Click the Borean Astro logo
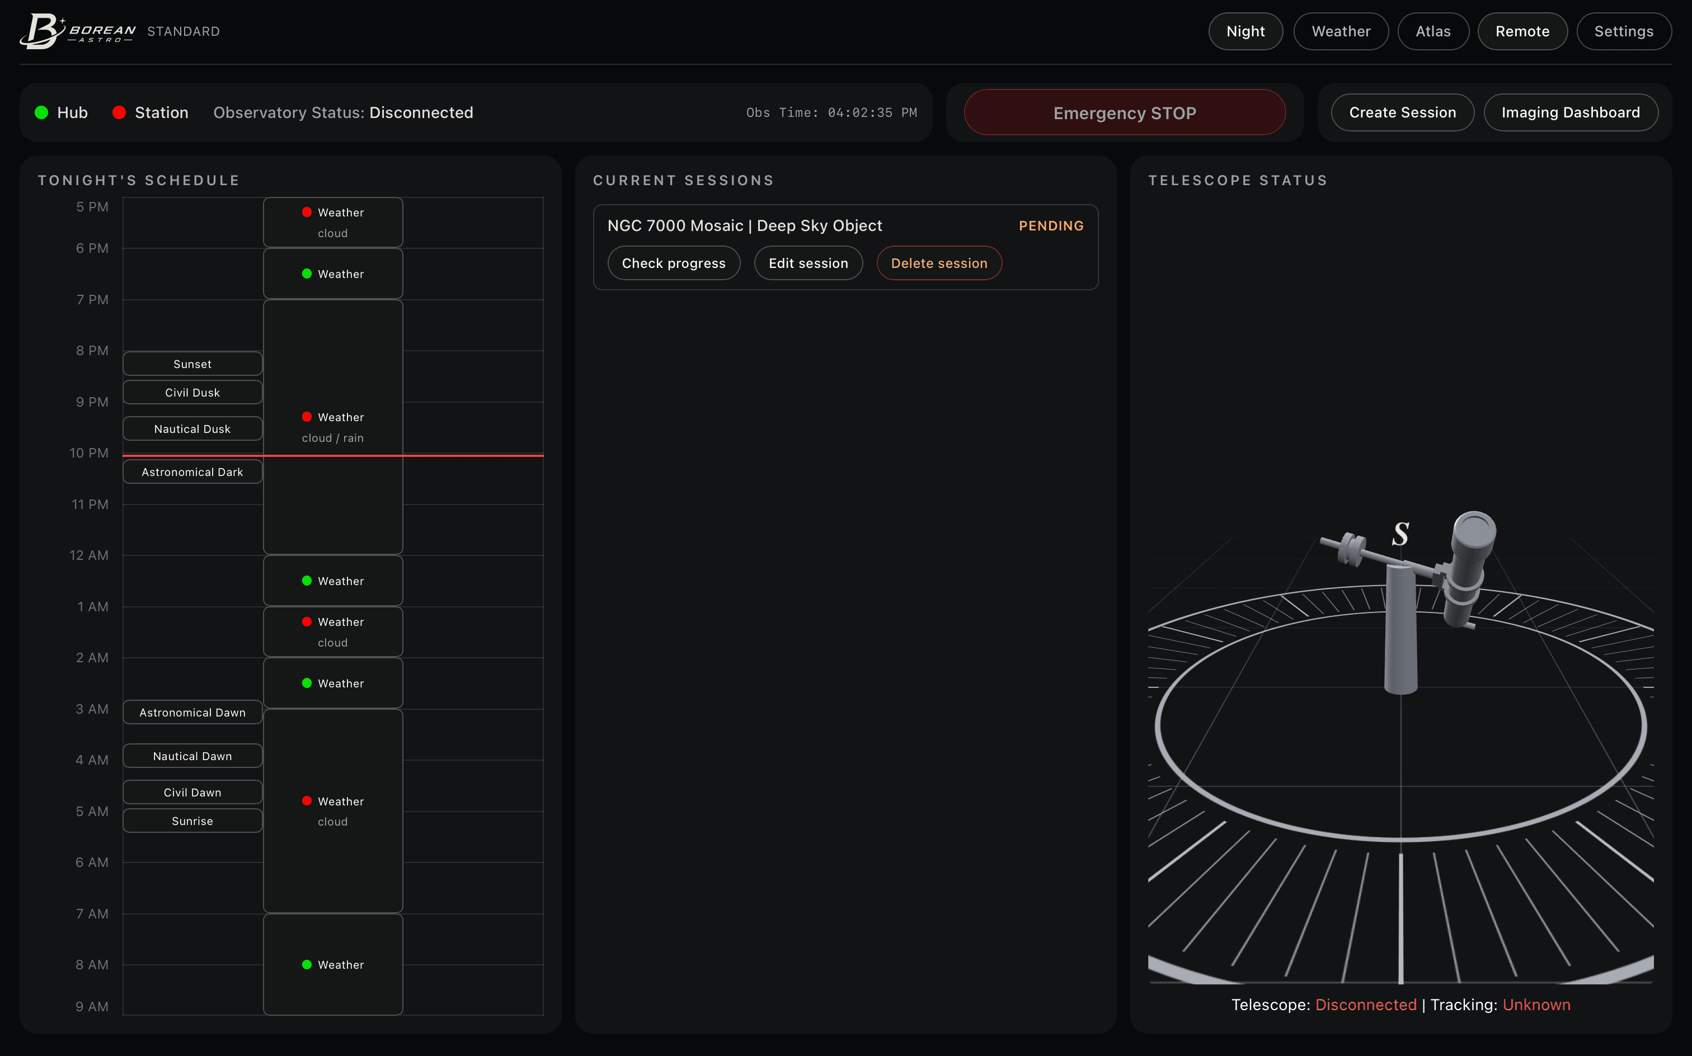 (x=78, y=31)
